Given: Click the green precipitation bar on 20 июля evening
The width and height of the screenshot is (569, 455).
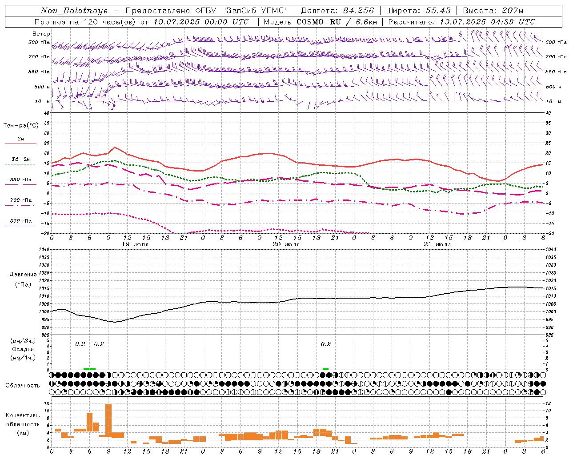Looking at the screenshot, I should [x=325, y=369].
